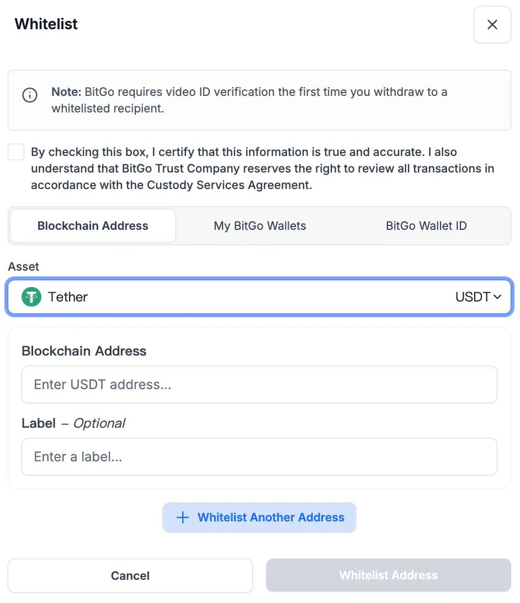Click the X icon to dismiss the Whitelist dialog
This screenshot has width=520, height=603.
coord(492,24)
